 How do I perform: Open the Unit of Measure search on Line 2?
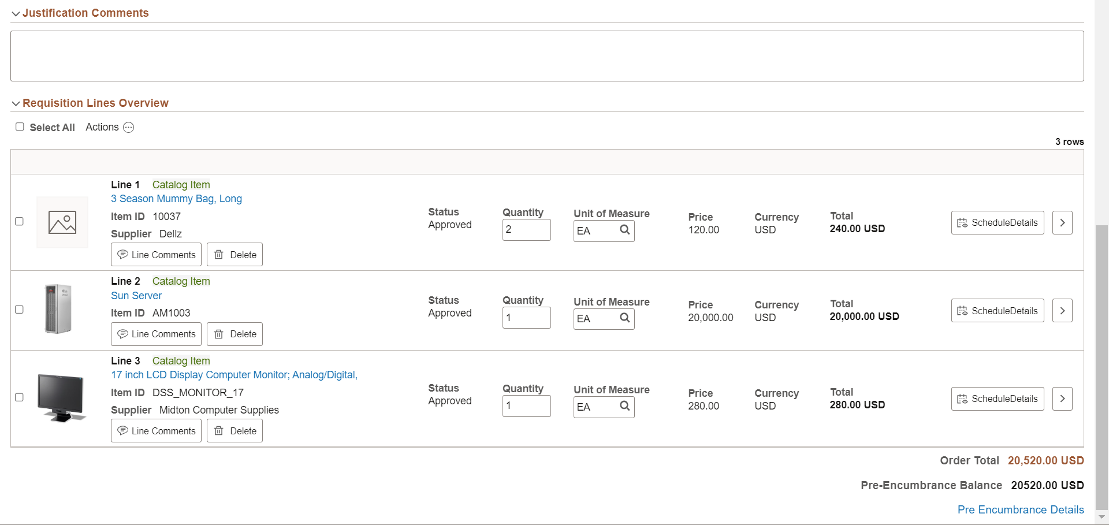[x=624, y=318]
